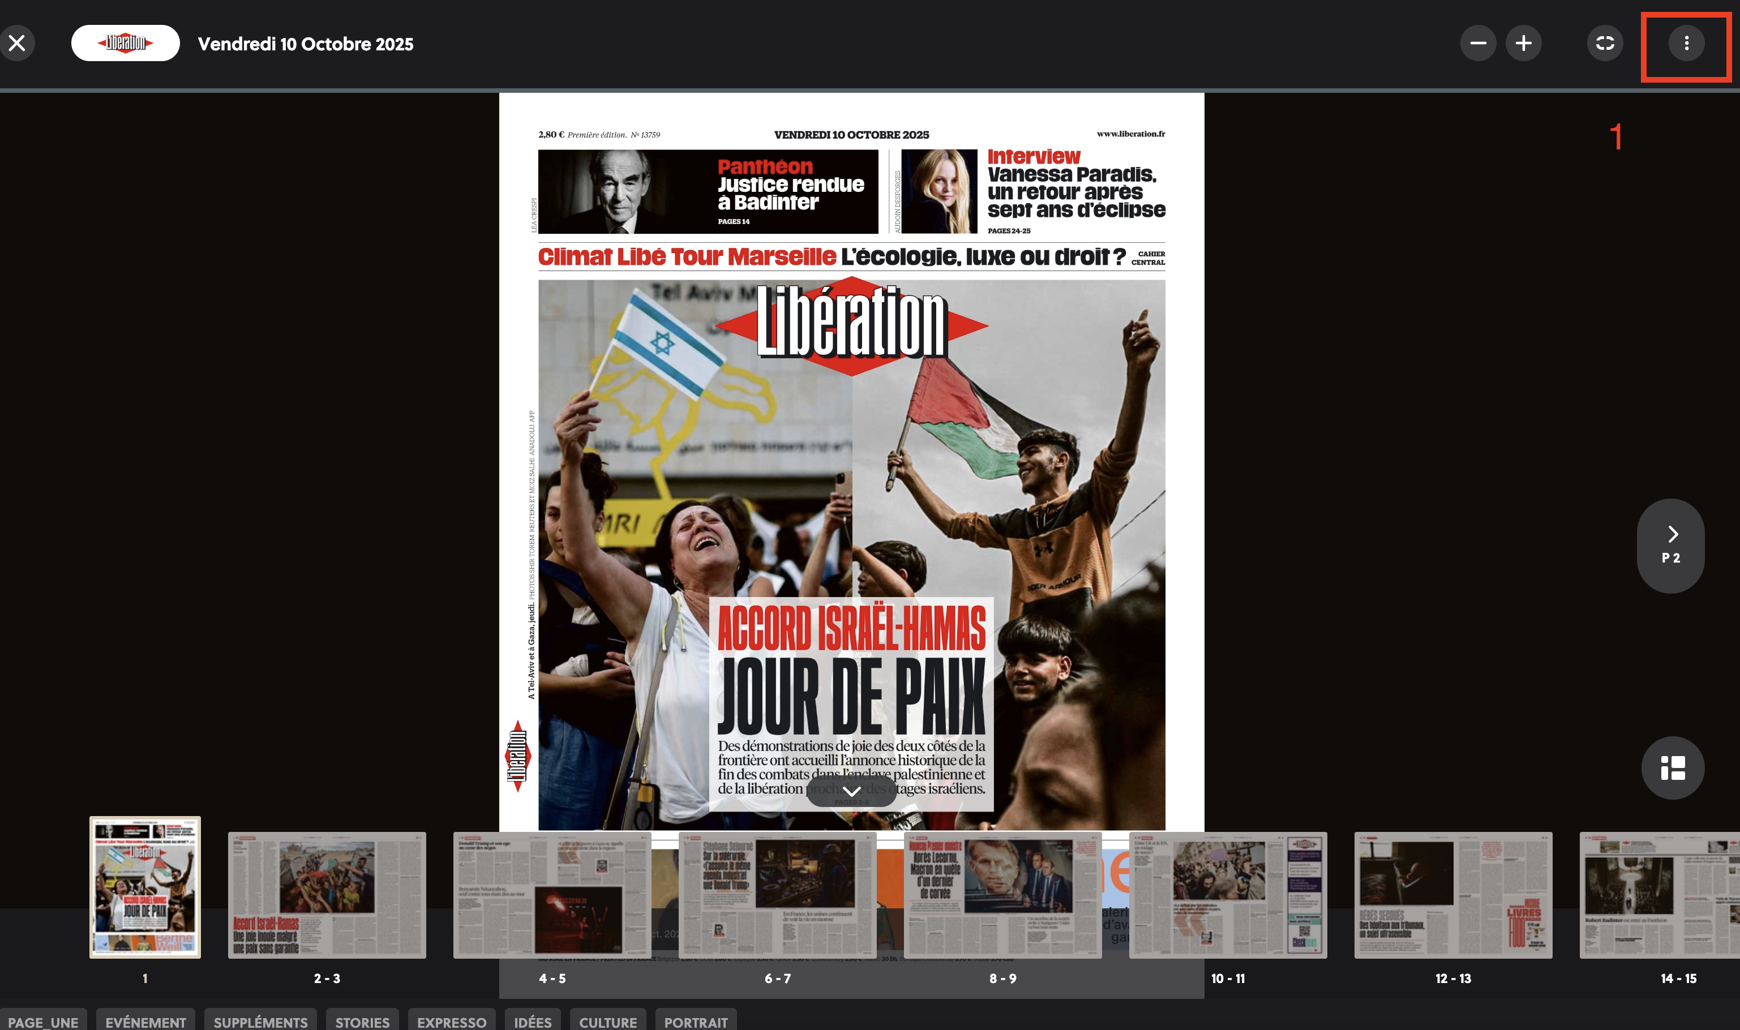Screen dimensions: 1740x1030
Task: Zoom out with the minus button
Action: click(x=1478, y=43)
